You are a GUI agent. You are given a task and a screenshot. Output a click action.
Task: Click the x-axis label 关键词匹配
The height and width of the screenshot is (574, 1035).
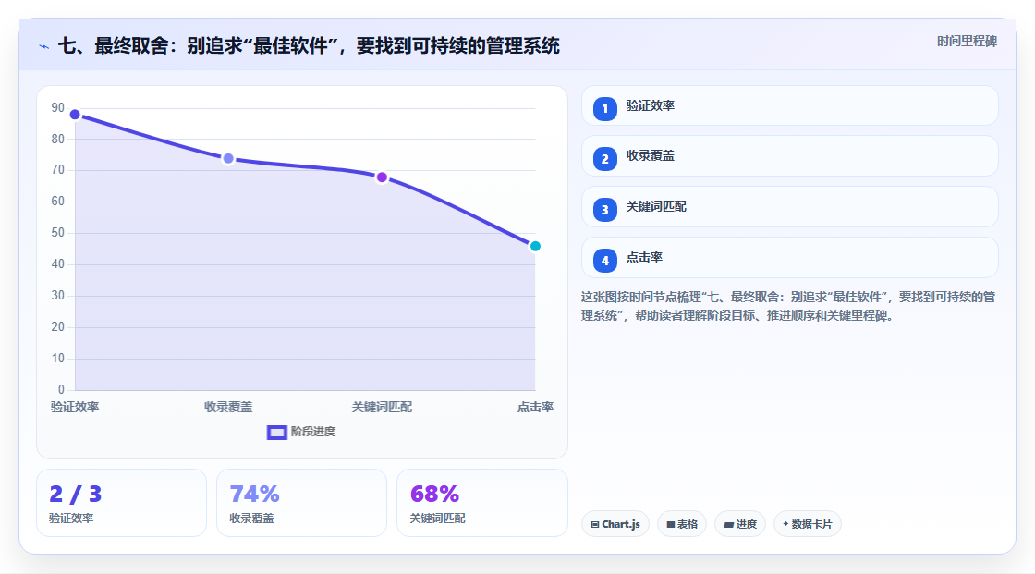[x=382, y=407]
